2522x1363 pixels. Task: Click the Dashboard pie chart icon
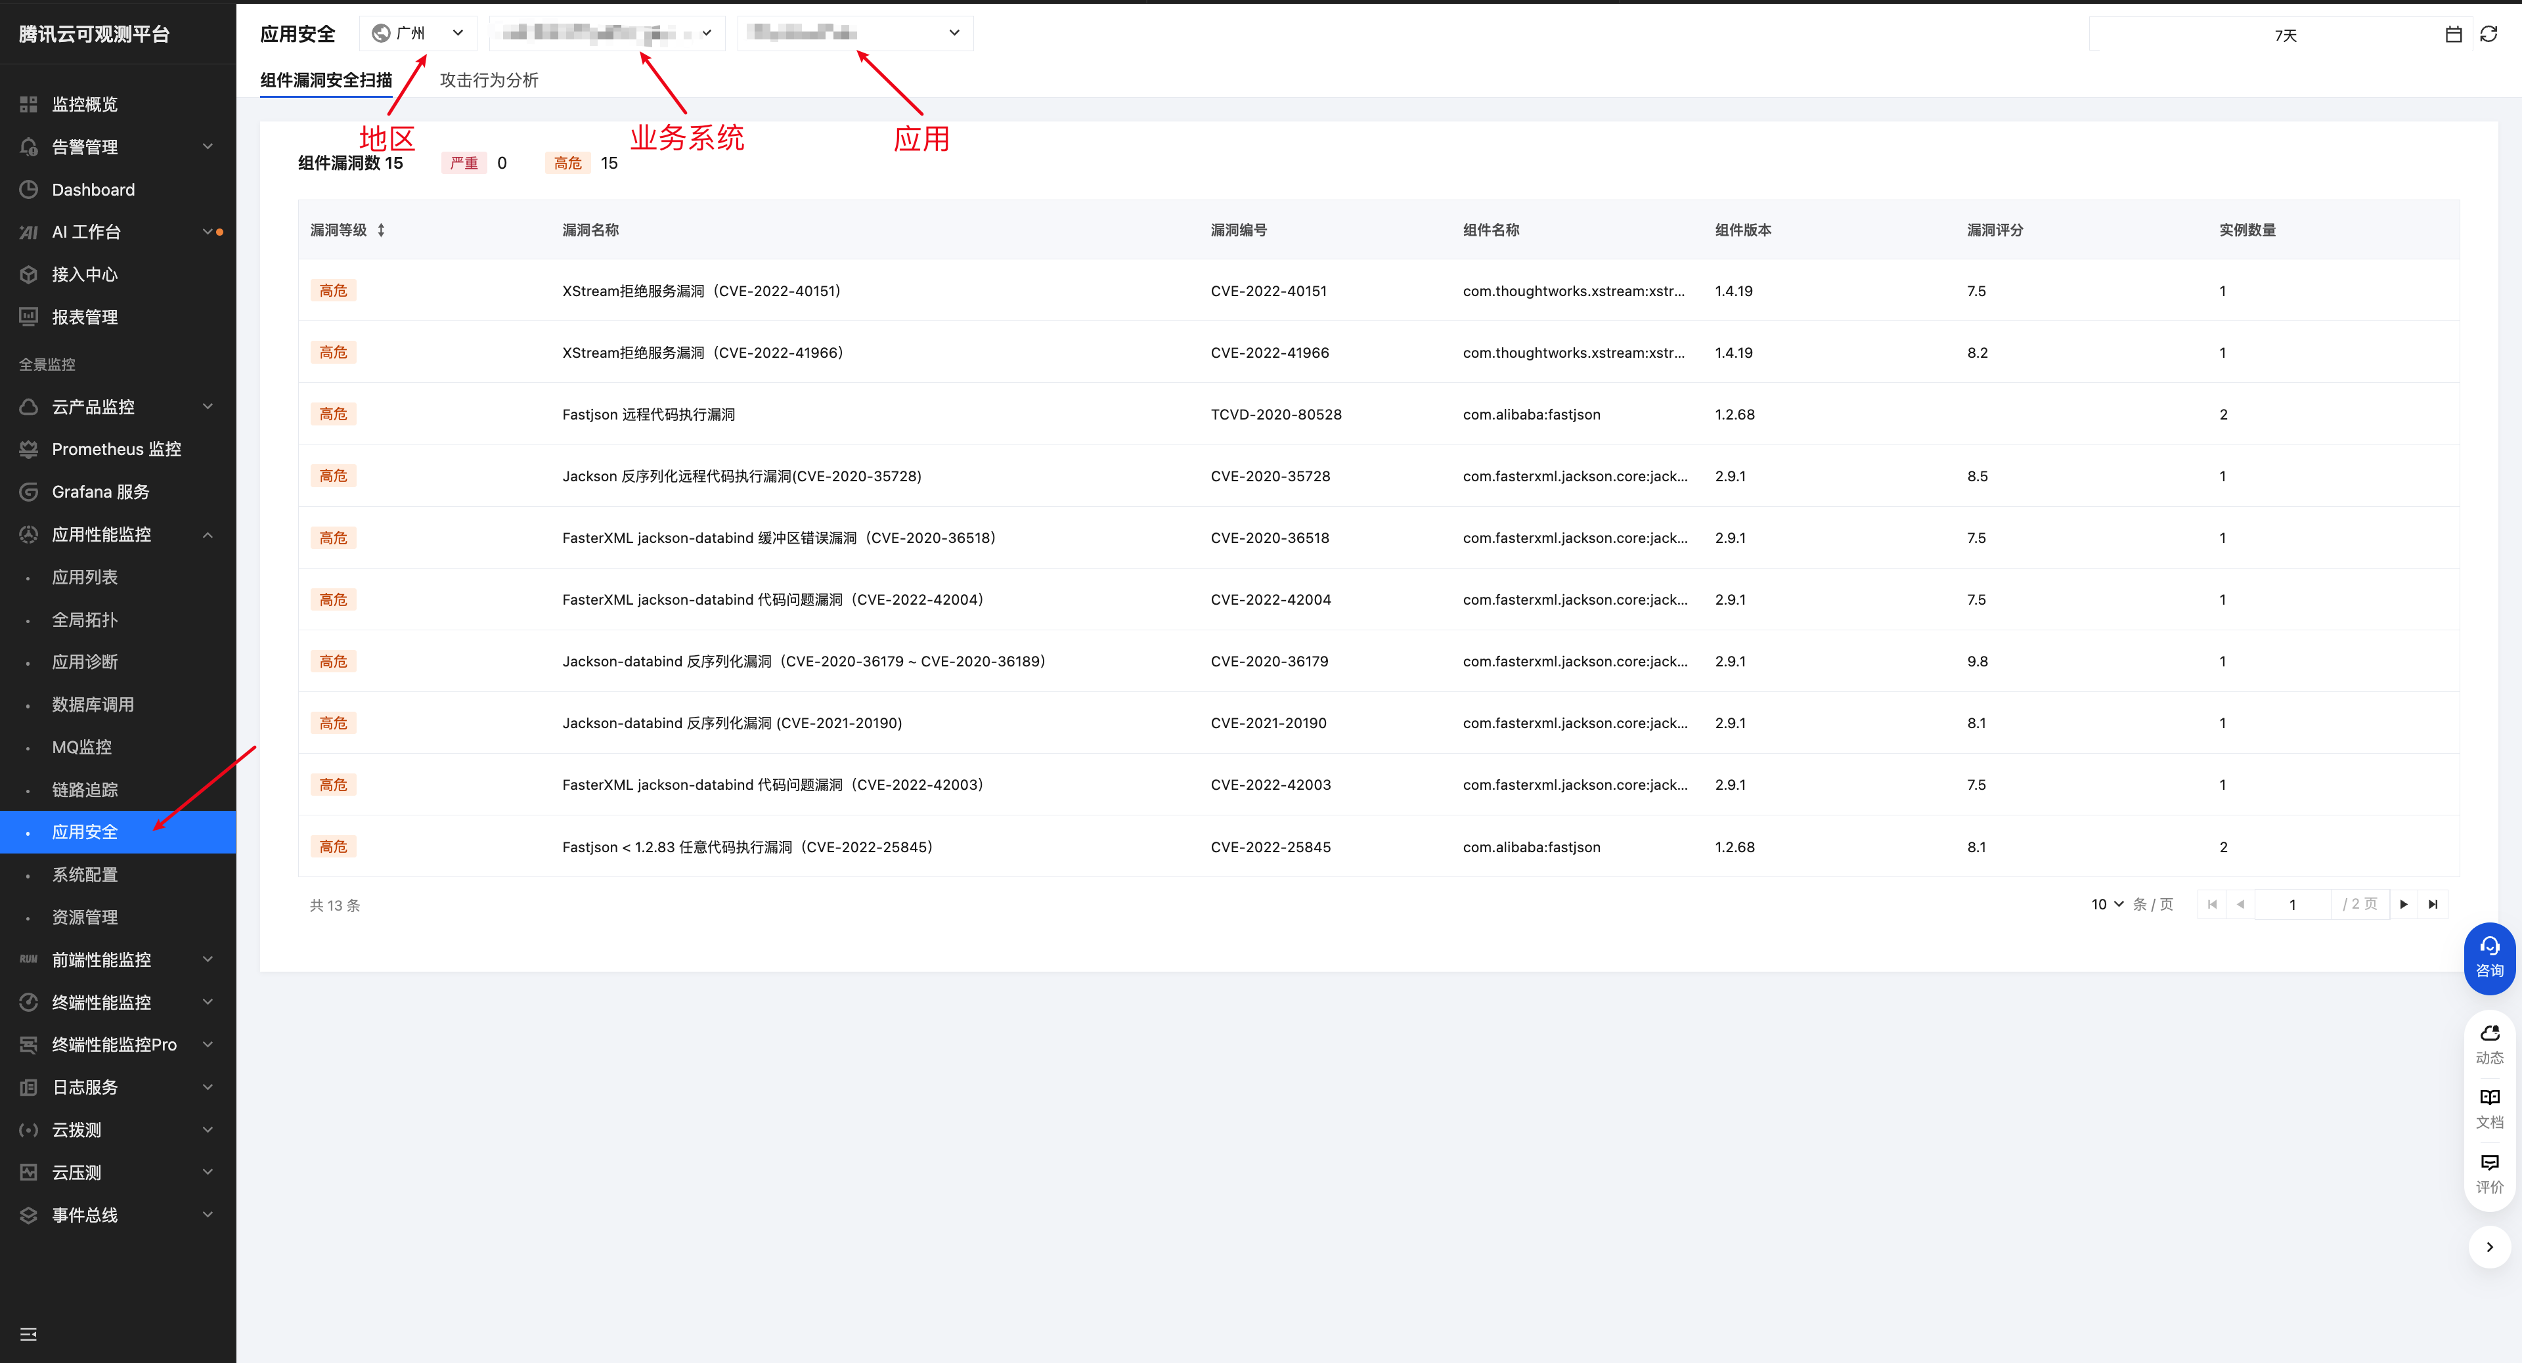[x=28, y=189]
